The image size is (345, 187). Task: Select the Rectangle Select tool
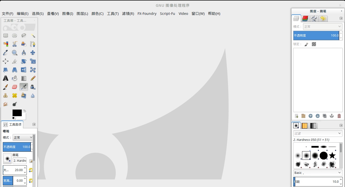pos(6,36)
